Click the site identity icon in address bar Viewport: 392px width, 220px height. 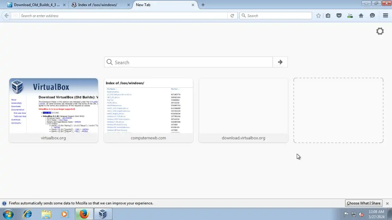(15, 16)
